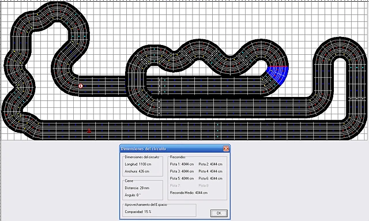The height and width of the screenshot is (221, 369).
Task: Click the Compacidad: 15 % value
Action: [x=138, y=212]
